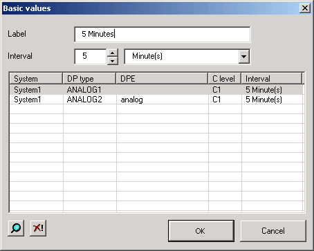Viewport: 314px width, 251px height.
Task: Select the System1 ANALOG1 row
Action: click(x=156, y=89)
